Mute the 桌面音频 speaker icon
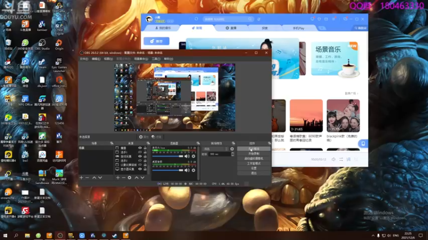 coord(187,170)
